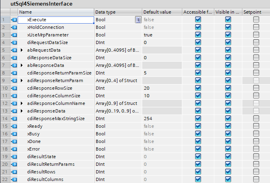The width and height of the screenshot is (270, 183).
Task: Click the tag icon in diRequestDataSize row
Action: point(14,42)
